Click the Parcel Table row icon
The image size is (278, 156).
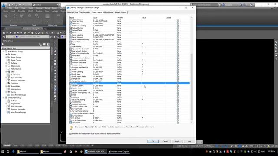(x=70, y=42)
